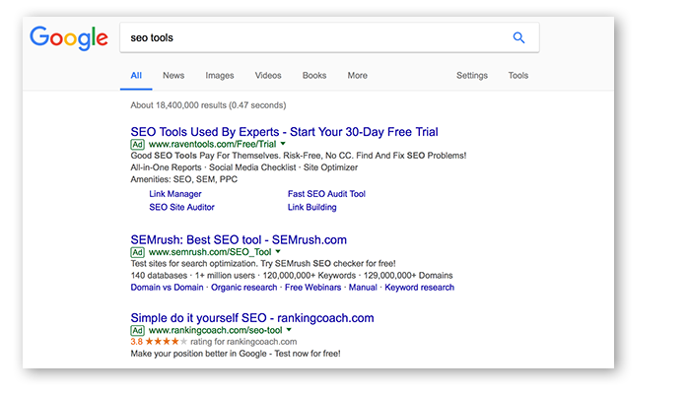Click the Ad badge next to raventools URL
This screenshot has width=690, height=394.
tap(137, 144)
